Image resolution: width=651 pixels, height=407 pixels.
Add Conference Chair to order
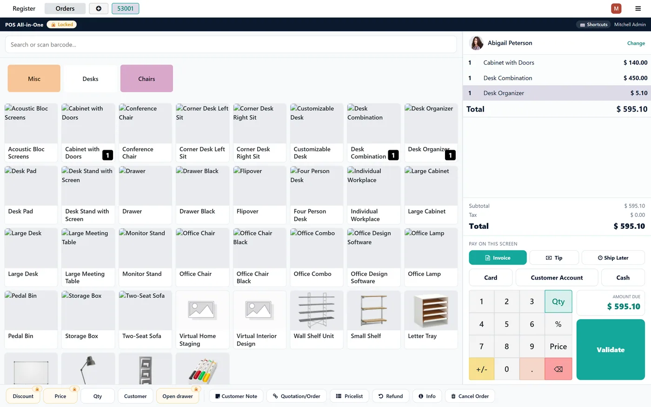[x=145, y=133]
